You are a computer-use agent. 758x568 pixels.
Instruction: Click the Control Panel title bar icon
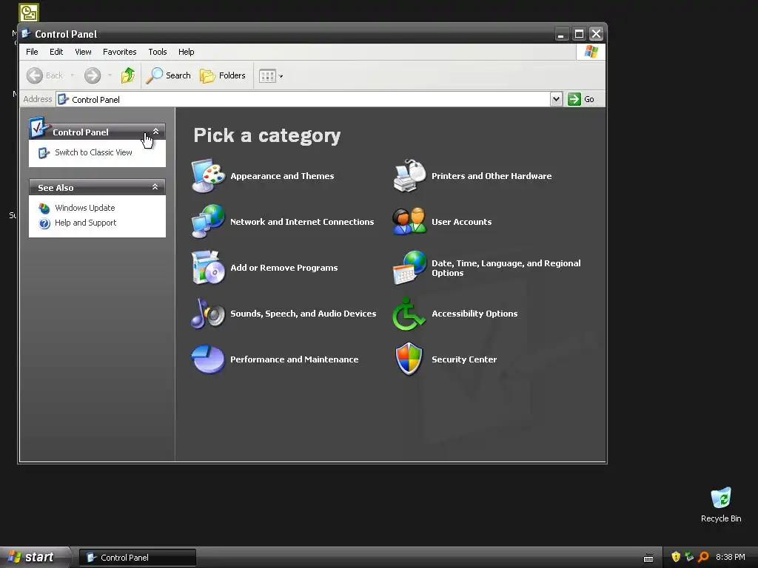click(26, 33)
